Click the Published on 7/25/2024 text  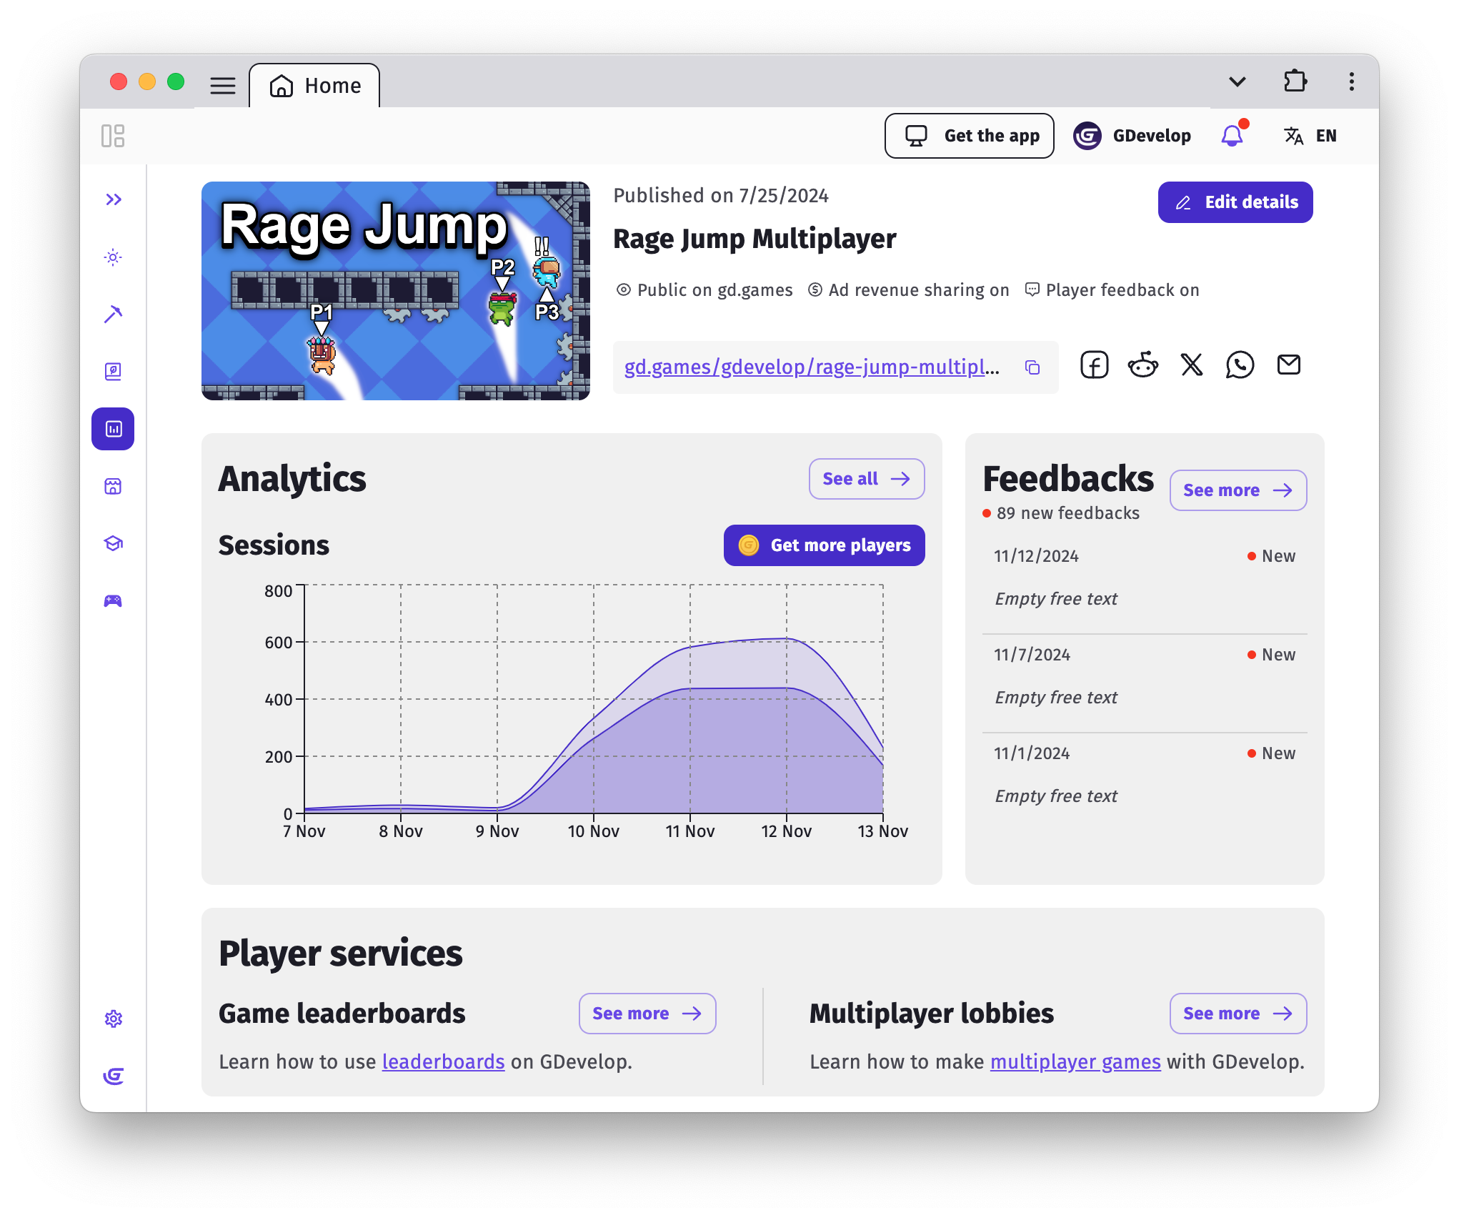(x=721, y=196)
